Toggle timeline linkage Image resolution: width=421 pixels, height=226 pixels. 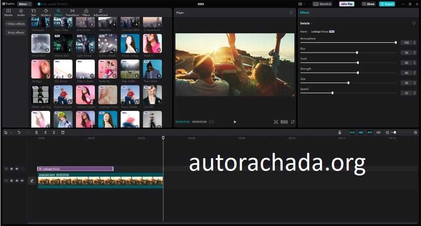click(370, 132)
